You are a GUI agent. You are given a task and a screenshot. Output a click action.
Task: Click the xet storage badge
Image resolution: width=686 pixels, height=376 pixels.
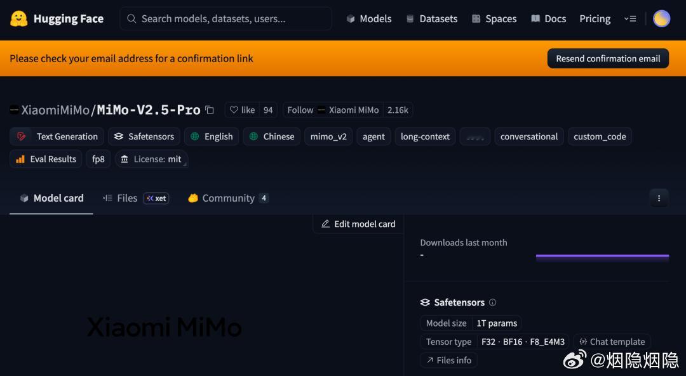[x=156, y=198]
